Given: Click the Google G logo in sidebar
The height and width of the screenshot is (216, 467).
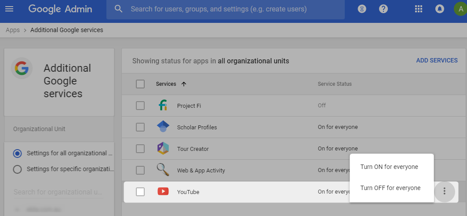Looking at the screenshot, I should (22, 68).
